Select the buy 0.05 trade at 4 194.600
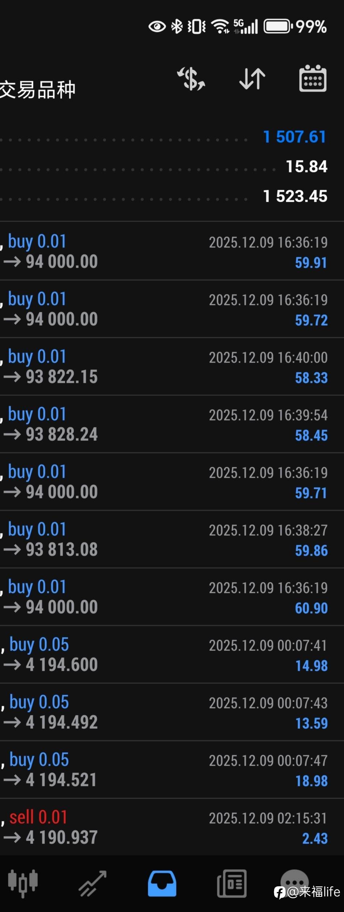The width and height of the screenshot is (344, 912). pos(172,654)
